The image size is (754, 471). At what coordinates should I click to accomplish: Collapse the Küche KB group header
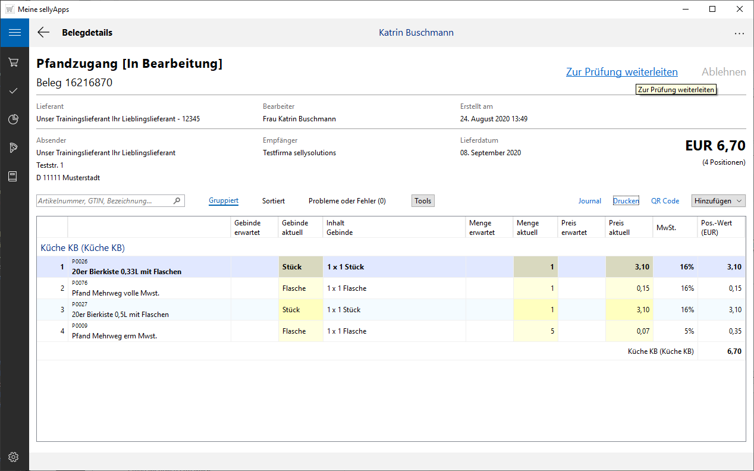82,247
